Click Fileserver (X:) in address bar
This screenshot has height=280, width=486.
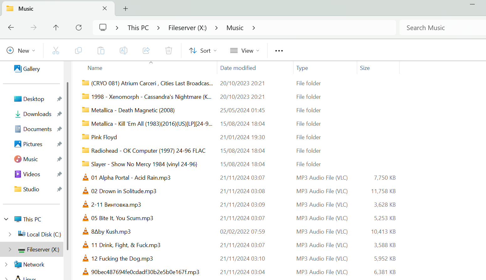tap(188, 28)
